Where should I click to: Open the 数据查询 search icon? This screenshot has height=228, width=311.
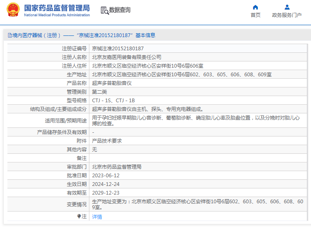pyautogui.click(x=105, y=10)
